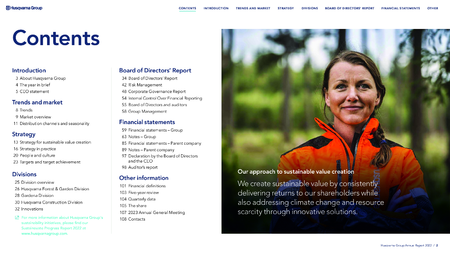Follow the www.husqvarnagroup.com link
Viewport: 450px width, 253px height.
point(44,234)
